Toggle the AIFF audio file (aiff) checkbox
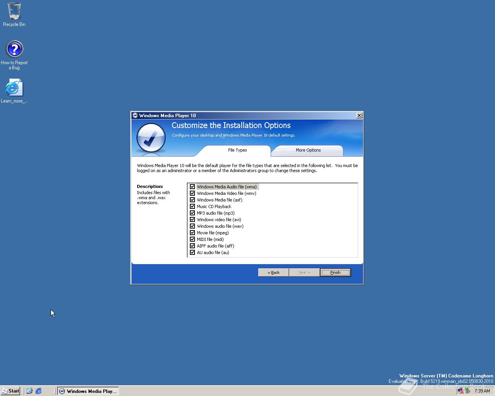Screen dimensions: 495x396 click(192, 246)
